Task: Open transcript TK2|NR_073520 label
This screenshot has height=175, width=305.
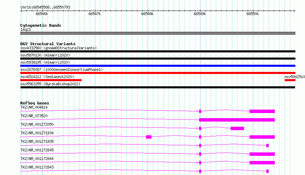Action: 34,116
